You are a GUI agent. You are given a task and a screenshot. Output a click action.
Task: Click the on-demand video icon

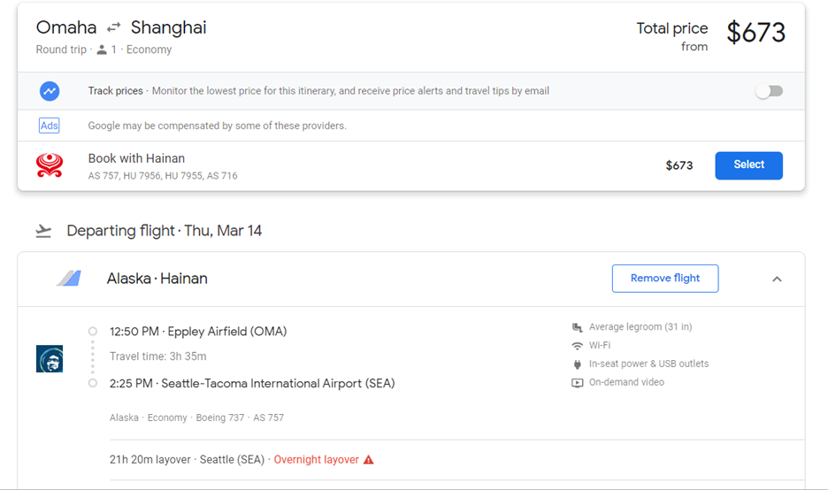pyautogui.click(x=578, y=383)
